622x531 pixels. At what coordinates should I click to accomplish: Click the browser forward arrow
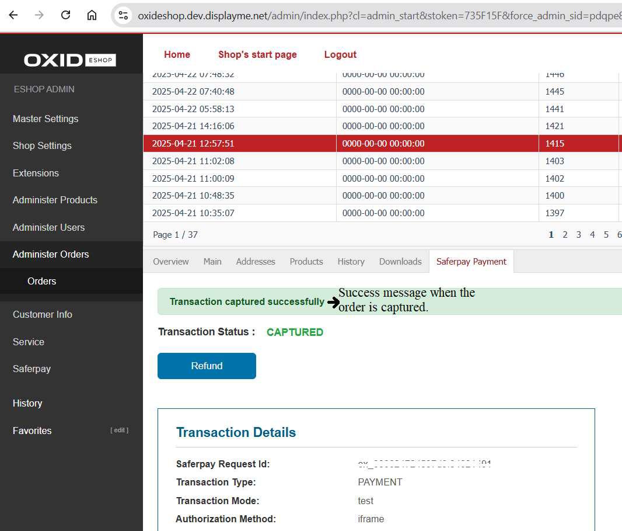click(x=39, y=15)
